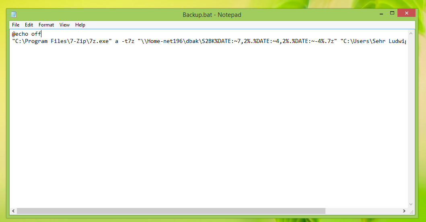Screen dimensions: 426x222
Task: Click the horizontal scrollbar left arrow
Action: pos(13,211)
